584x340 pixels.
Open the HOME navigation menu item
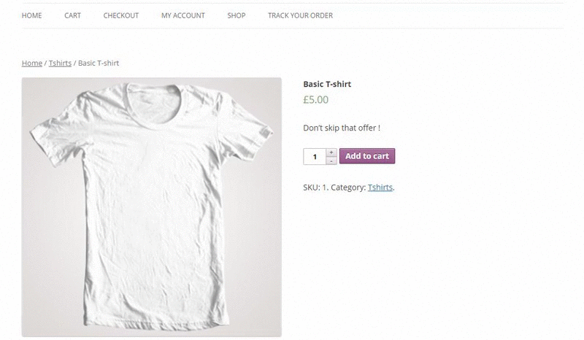click(x=31, y=15)
